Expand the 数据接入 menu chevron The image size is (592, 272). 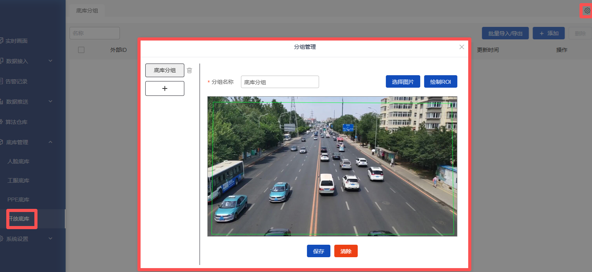click(x=50, y=61)
